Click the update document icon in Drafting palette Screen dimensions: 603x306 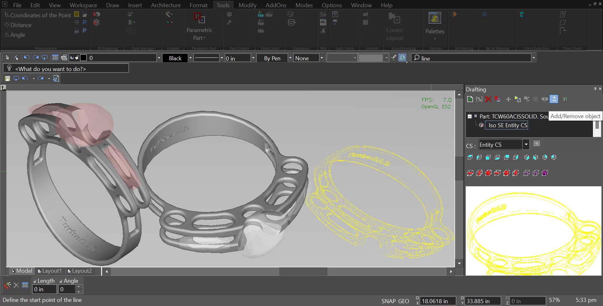pos(470,99)
